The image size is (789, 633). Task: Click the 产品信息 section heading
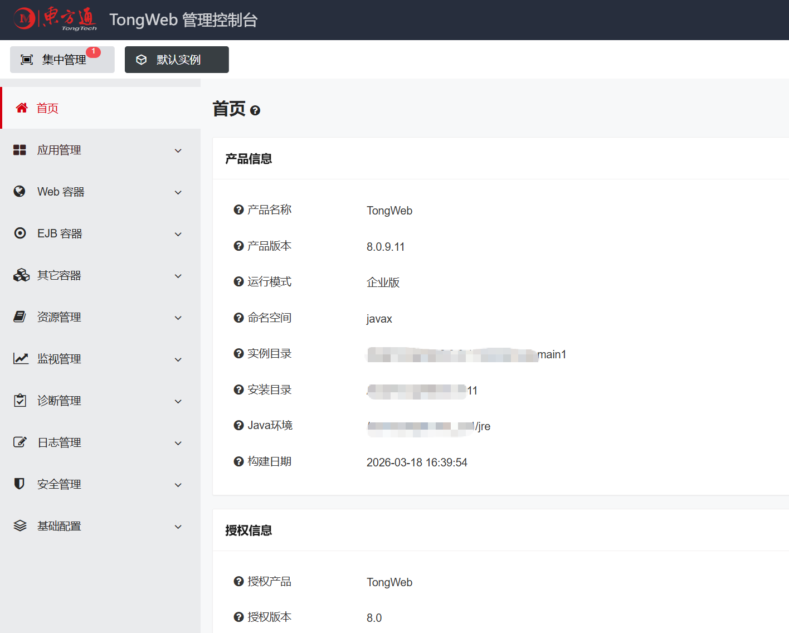249,159
